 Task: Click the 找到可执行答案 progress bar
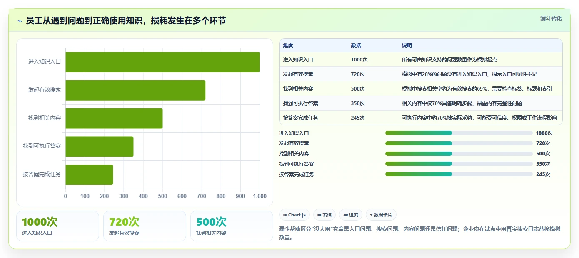click(459, 164)
